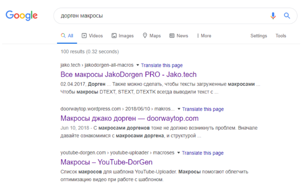Image resolution: width=304 pixels, height=191 pixels.
Task: Open the doorwaytop.com result title
Action: (129, 118)
